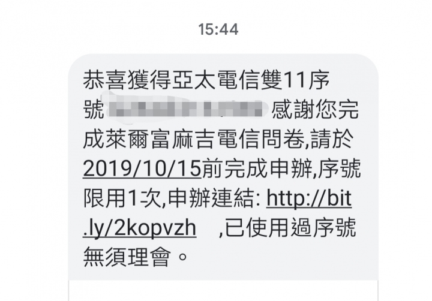Click the "萊爾富" words in the message
Image resolution: width=432 pixels, height=301 pixels.
[138, 139]
